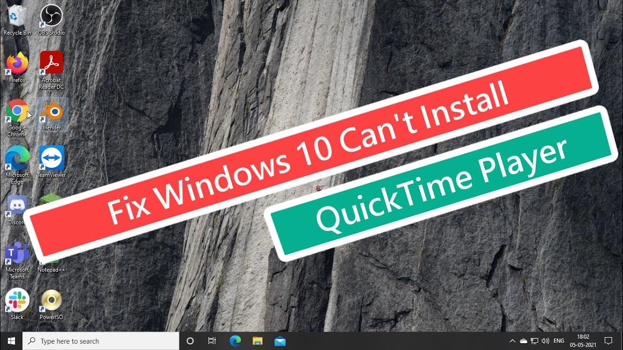The width and height of the screenshot is (623, 350).
Task: Select the TeamViewer desktop shortcut
Action: (x=51, y=162)
